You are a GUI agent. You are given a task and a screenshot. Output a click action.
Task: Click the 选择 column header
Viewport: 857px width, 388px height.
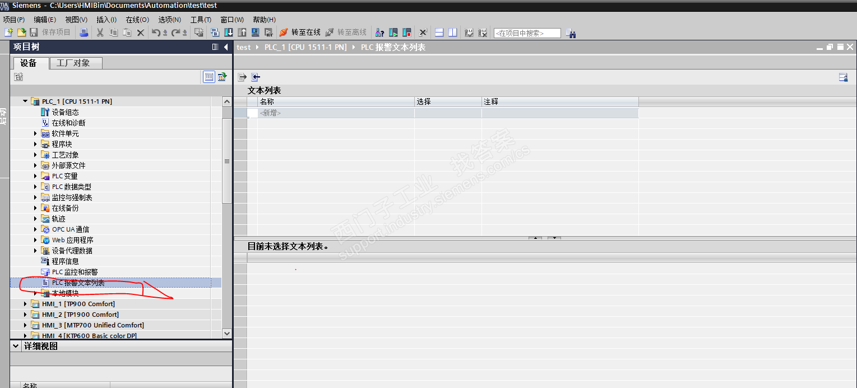448,101
